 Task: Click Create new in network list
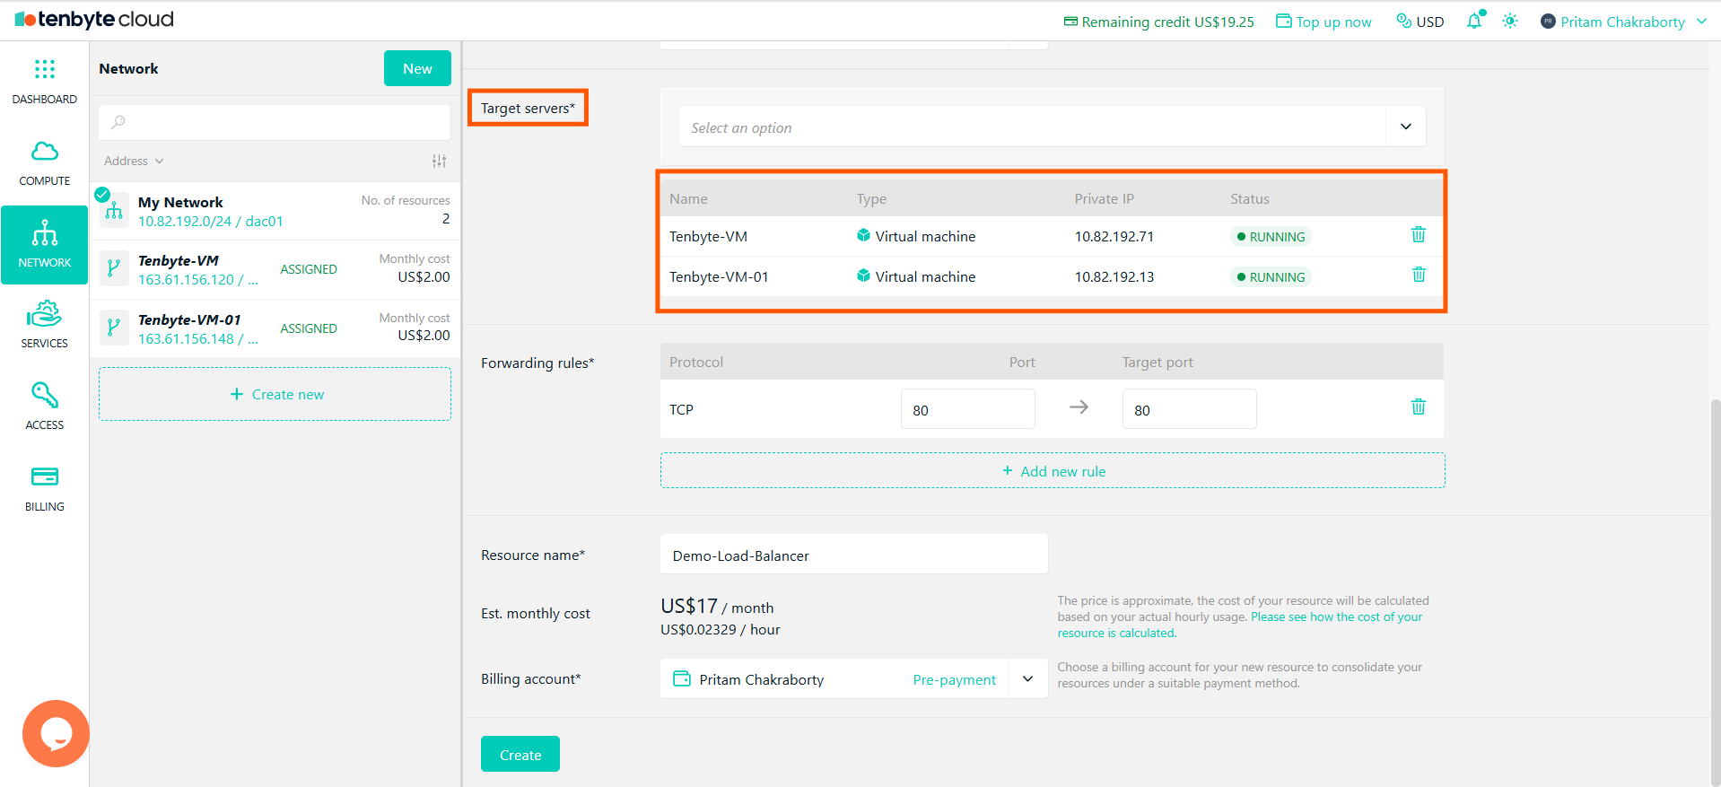(275, 394)
